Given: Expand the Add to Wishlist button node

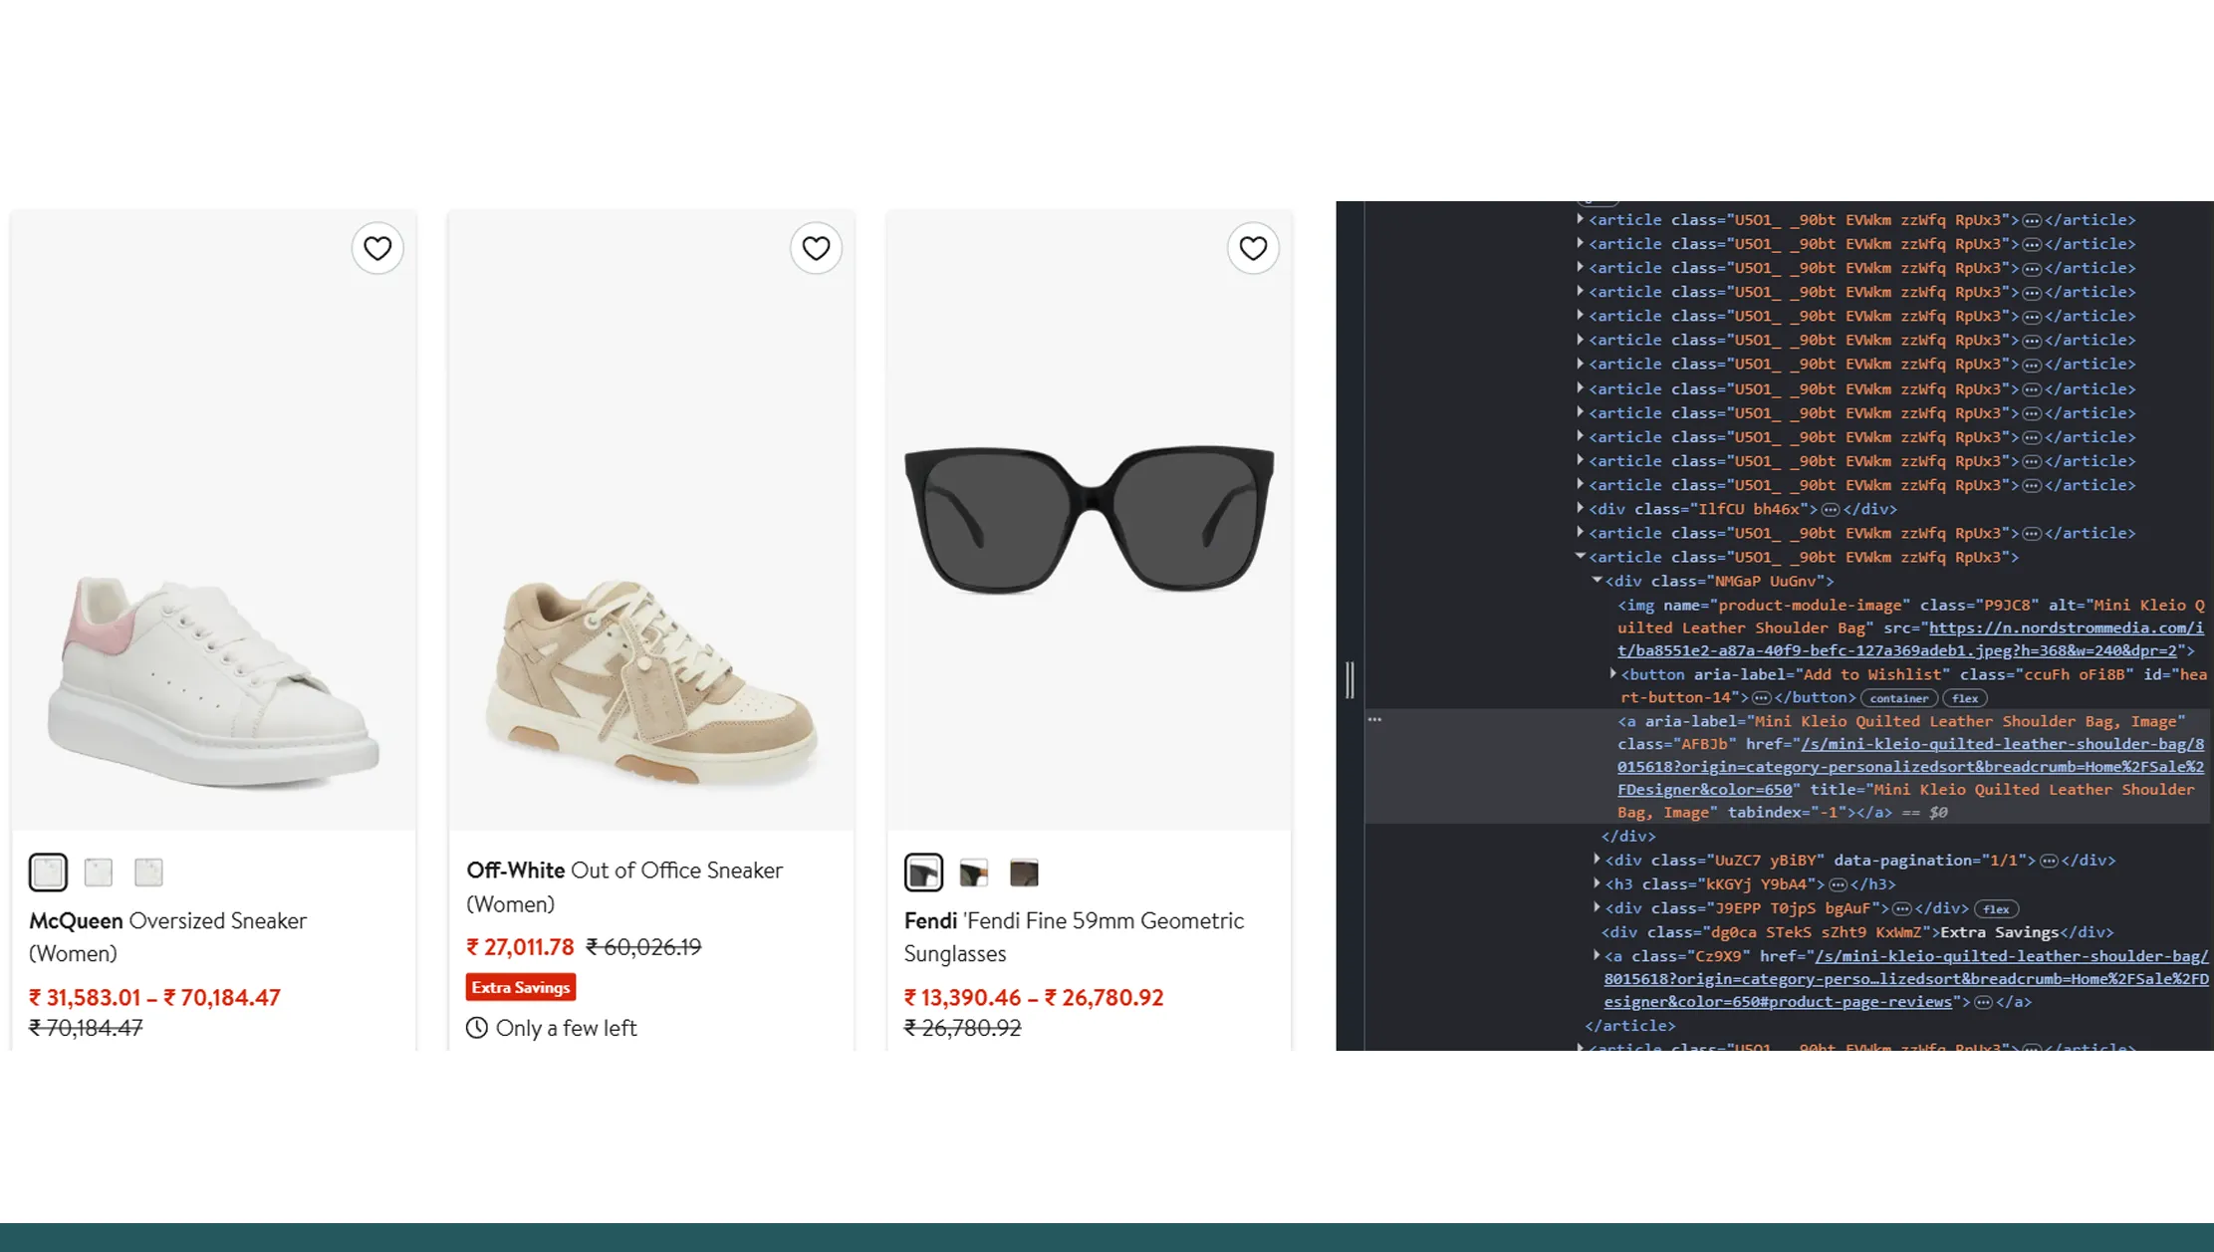Looking at the screenshot, I should (x=1612, y=674).
